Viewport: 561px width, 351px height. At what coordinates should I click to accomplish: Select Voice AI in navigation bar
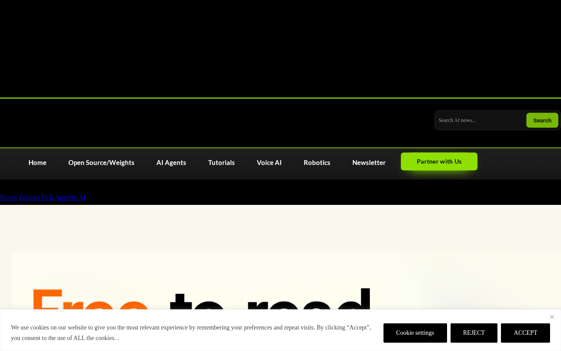click(269, 162)
